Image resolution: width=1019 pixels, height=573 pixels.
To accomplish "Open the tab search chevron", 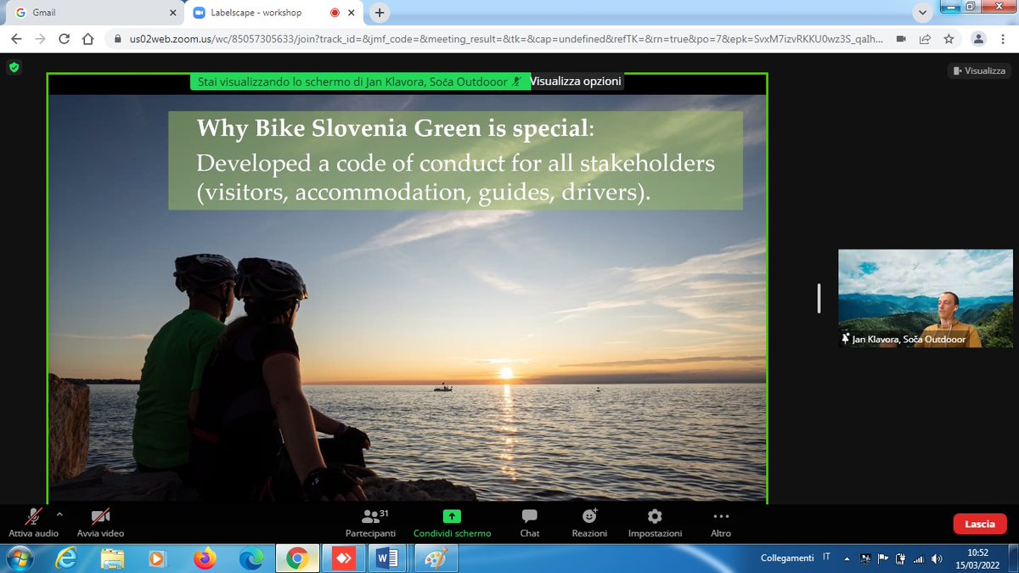I will [x=924, y=12].
